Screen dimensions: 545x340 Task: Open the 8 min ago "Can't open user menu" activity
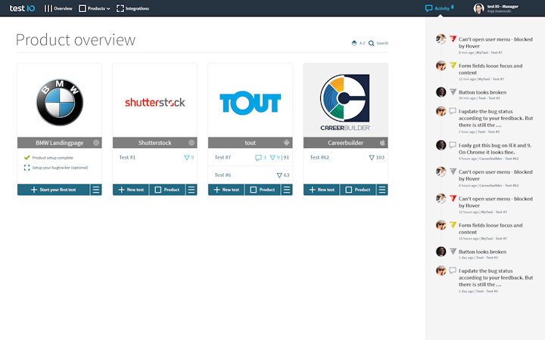pyautogui.click(x=495, y=42)
